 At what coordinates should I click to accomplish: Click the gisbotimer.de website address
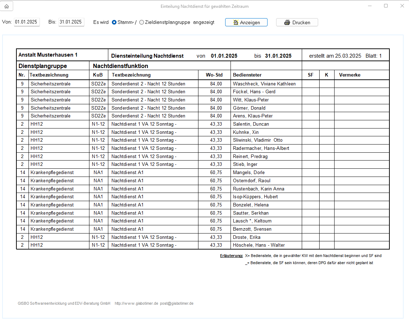click(136, 304)
